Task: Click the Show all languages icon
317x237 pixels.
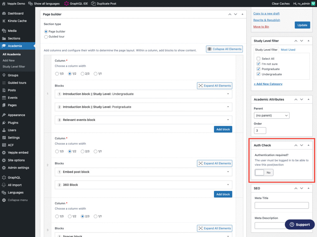Action: pos(30,3)
